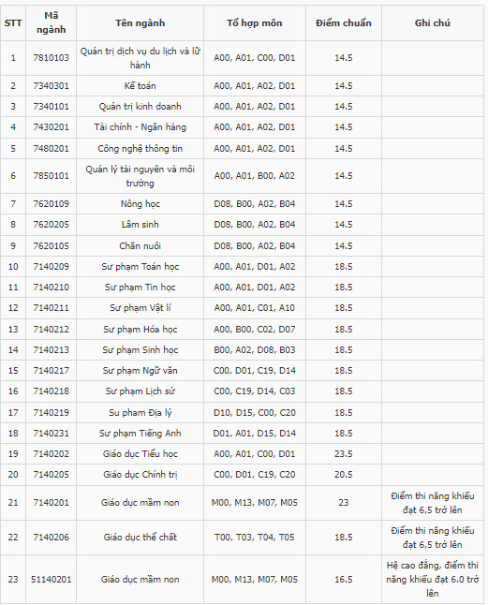Click the 'Tổ hợp môn' column header

(255, 23)
